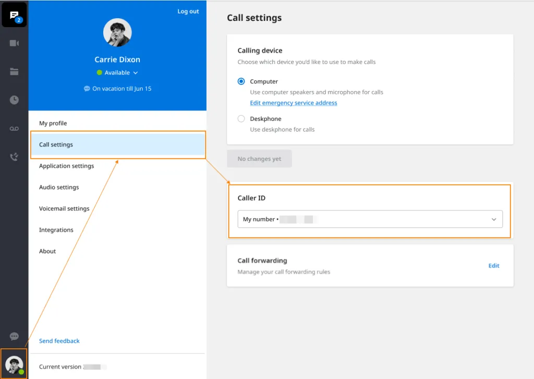
Task: Open the voicemail icon in sidebar
Action: 14,129
